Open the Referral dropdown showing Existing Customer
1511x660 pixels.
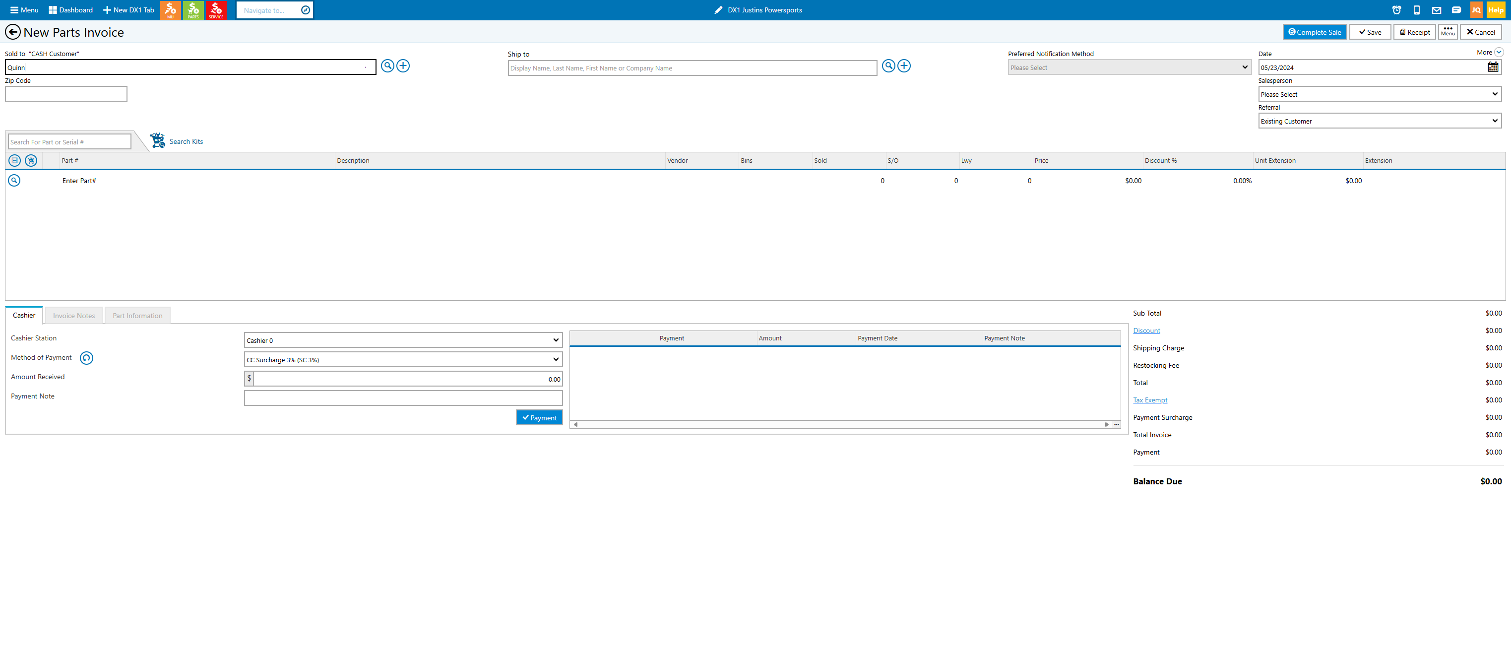click(x=1380, y=121)
